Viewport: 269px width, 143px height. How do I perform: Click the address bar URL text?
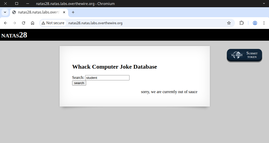point(95,23)
